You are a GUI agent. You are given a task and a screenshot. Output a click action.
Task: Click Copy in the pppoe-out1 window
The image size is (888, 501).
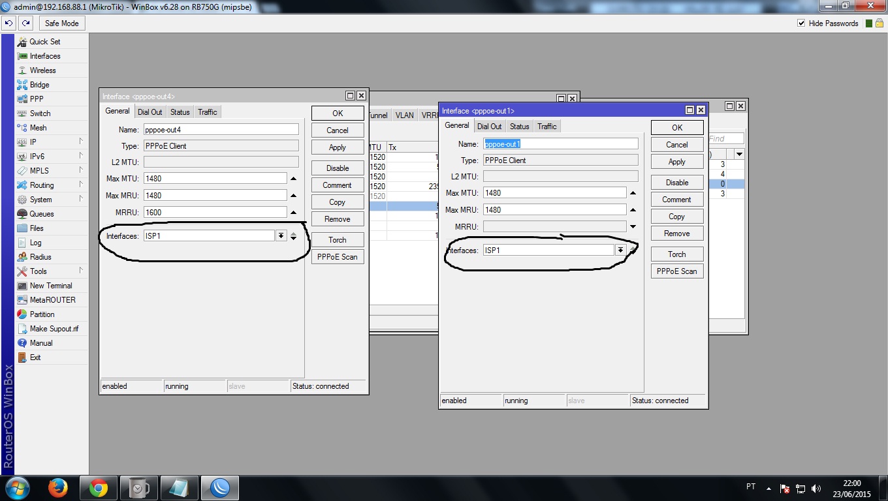pos(677,217)
